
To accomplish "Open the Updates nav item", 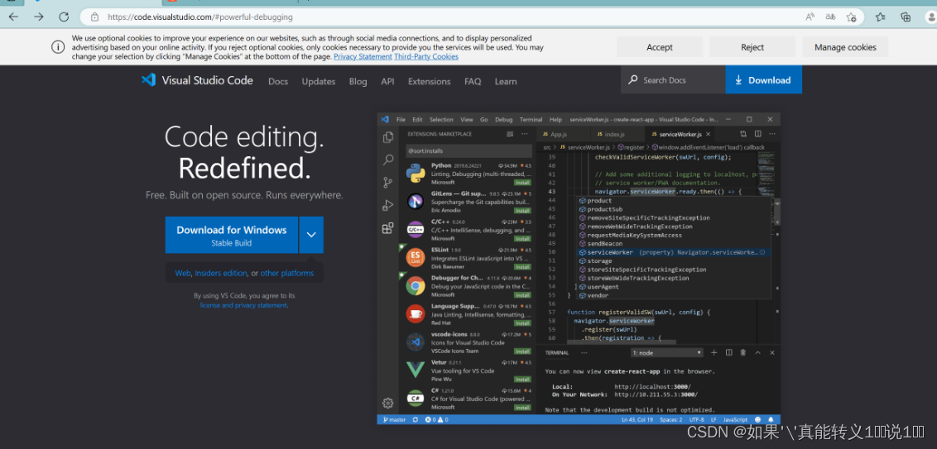I will pos(319,82).
